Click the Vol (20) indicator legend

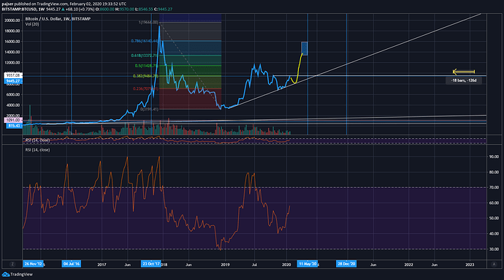pos(32,24)
